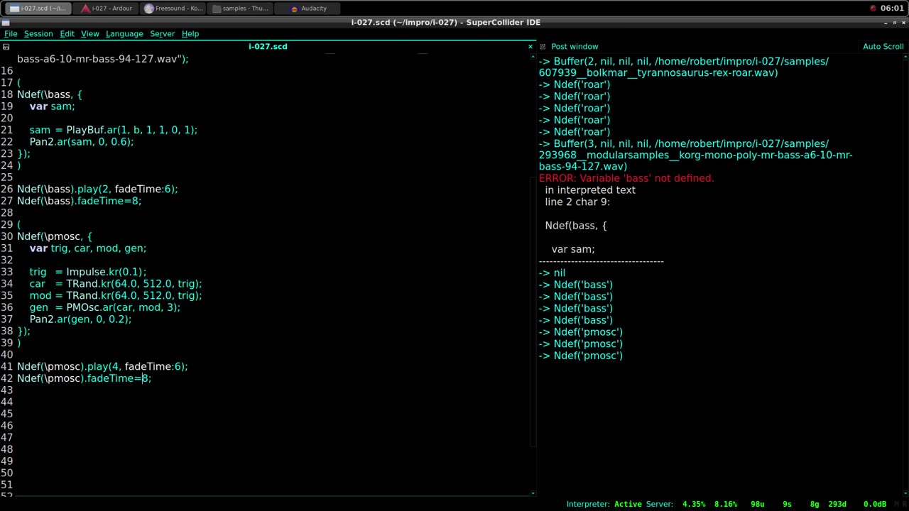Click the 'car = TRand.kr' line

tap(116, 283)
